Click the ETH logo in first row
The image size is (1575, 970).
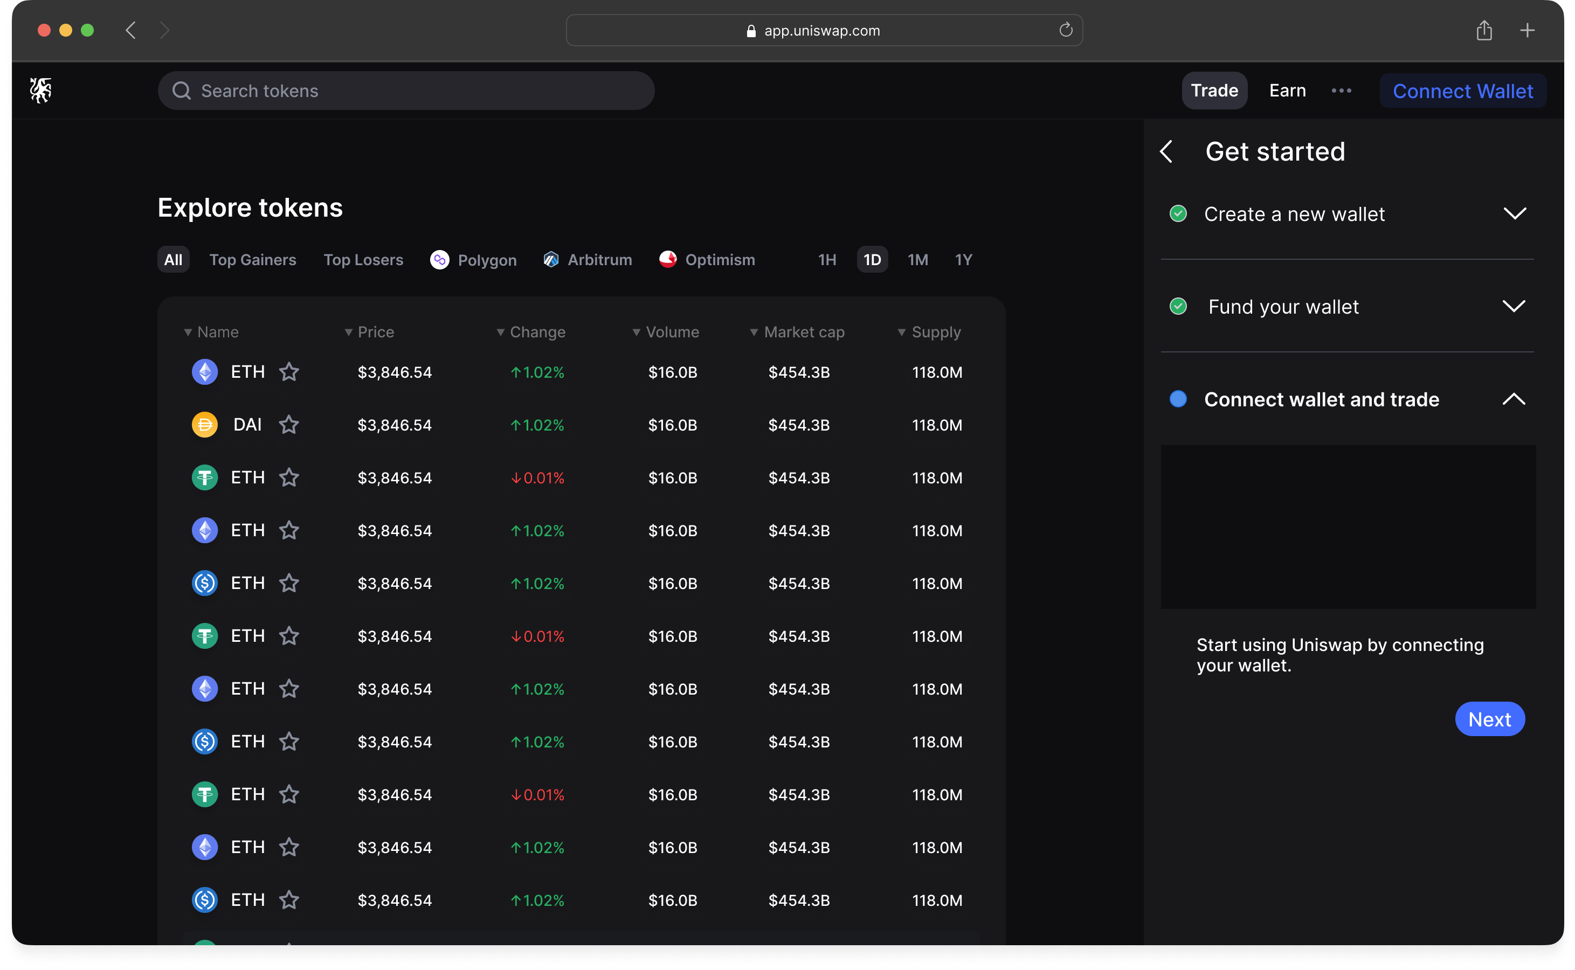tap(205, 371)
